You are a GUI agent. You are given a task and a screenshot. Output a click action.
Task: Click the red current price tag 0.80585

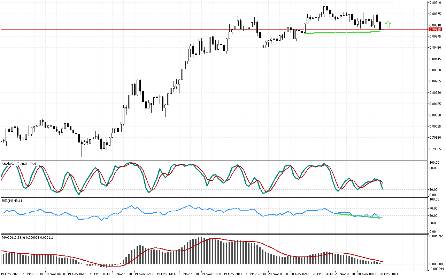(x=435, y=30)
